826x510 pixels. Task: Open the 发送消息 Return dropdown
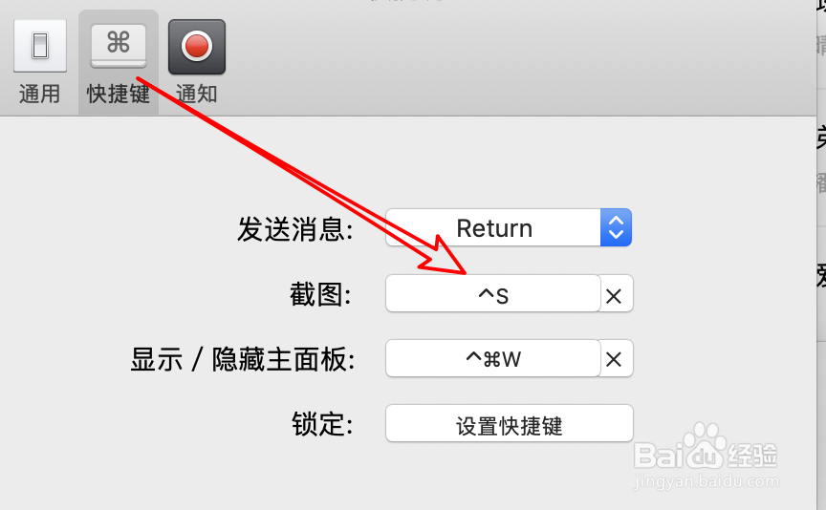pos(509,227)
